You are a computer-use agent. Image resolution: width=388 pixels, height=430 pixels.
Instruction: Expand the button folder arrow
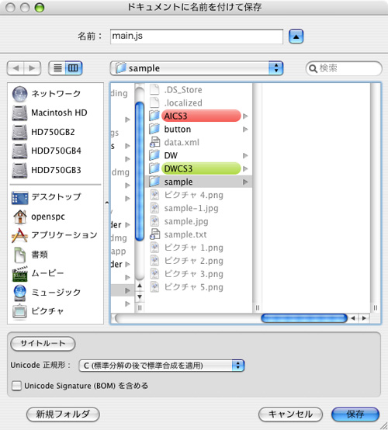(x=245, y=129)
